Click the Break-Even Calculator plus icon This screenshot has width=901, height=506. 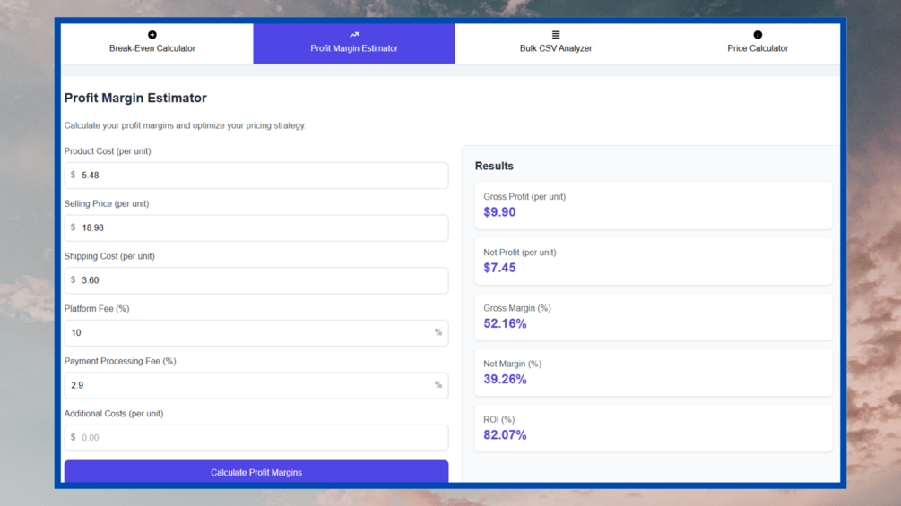point(152,35)
